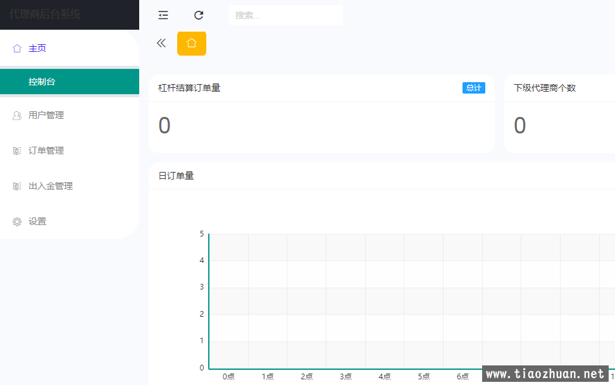
Task: Click the y-axis label 1
Action: click(x=202, y=341)
